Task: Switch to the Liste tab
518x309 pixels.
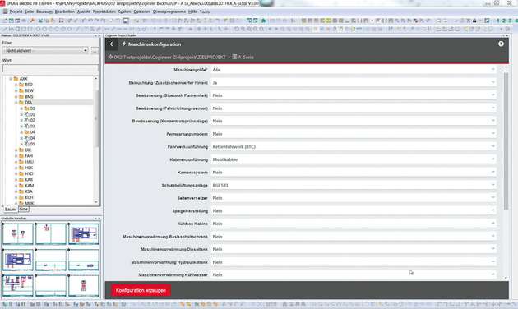Action: click(x=24, y=209)
